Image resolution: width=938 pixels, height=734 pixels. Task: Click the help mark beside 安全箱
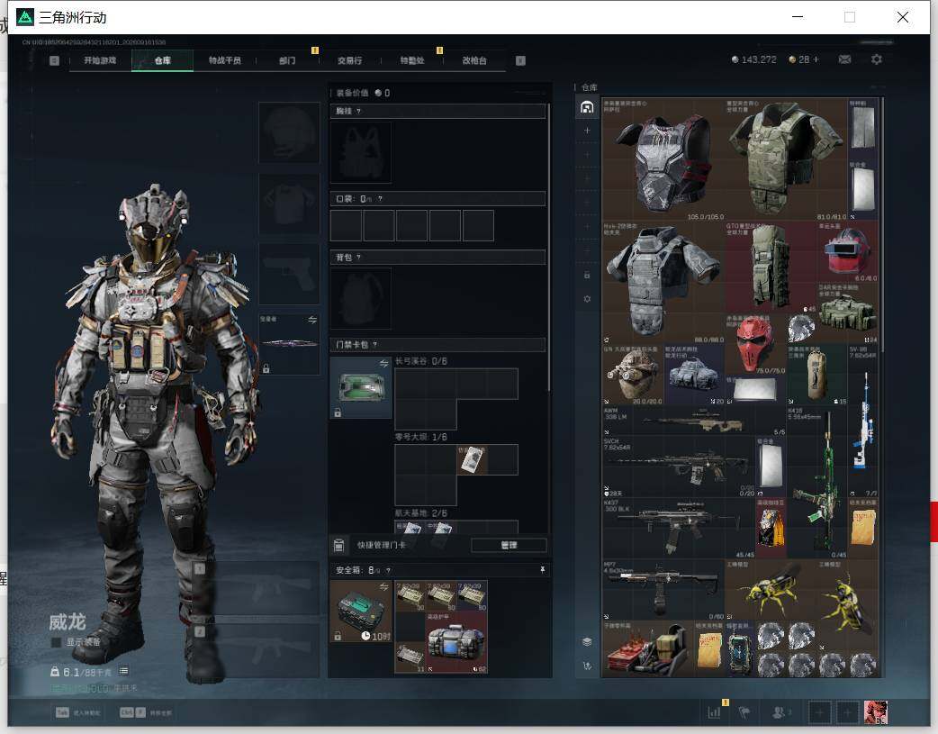click(388, 571)
